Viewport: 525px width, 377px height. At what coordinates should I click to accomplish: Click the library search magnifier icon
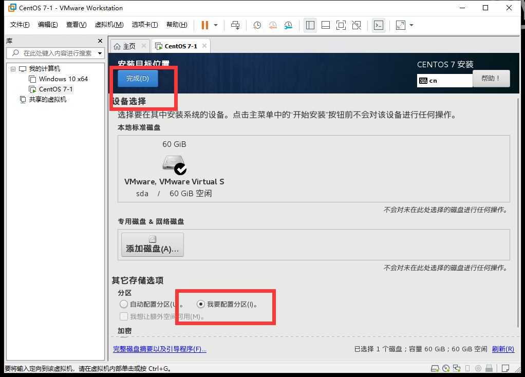click(15, 53)
